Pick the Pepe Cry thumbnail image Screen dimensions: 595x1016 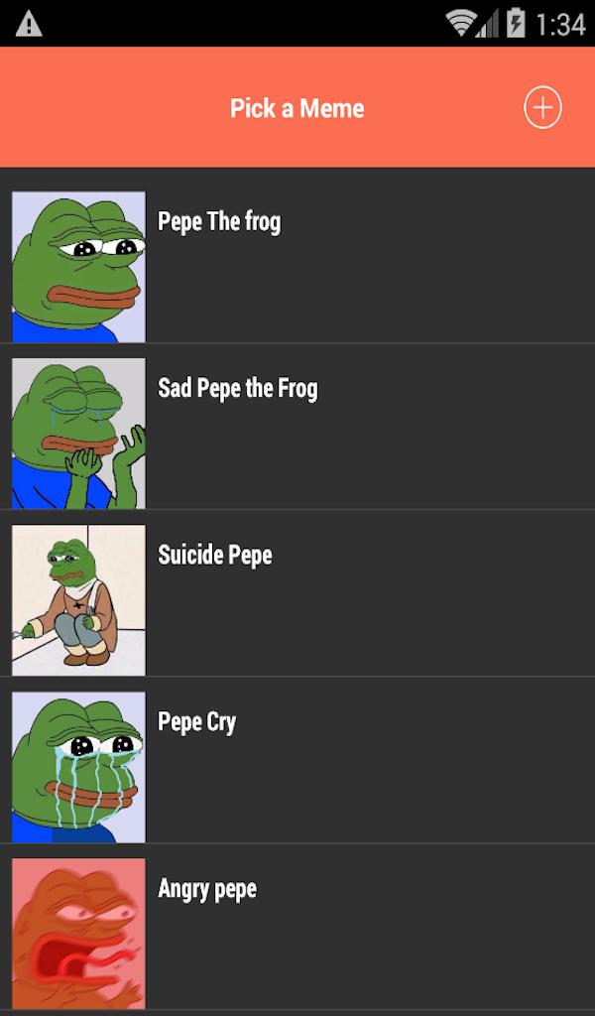pyautogui.click(x=78, y=767)
